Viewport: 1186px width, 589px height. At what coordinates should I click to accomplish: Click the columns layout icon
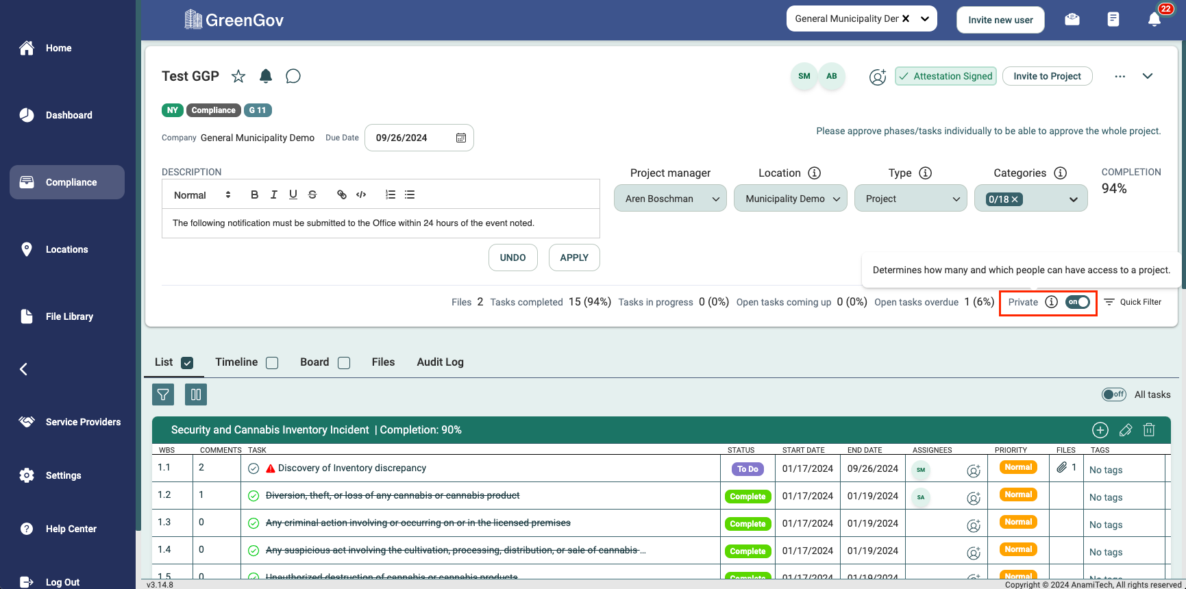(196, 394)
